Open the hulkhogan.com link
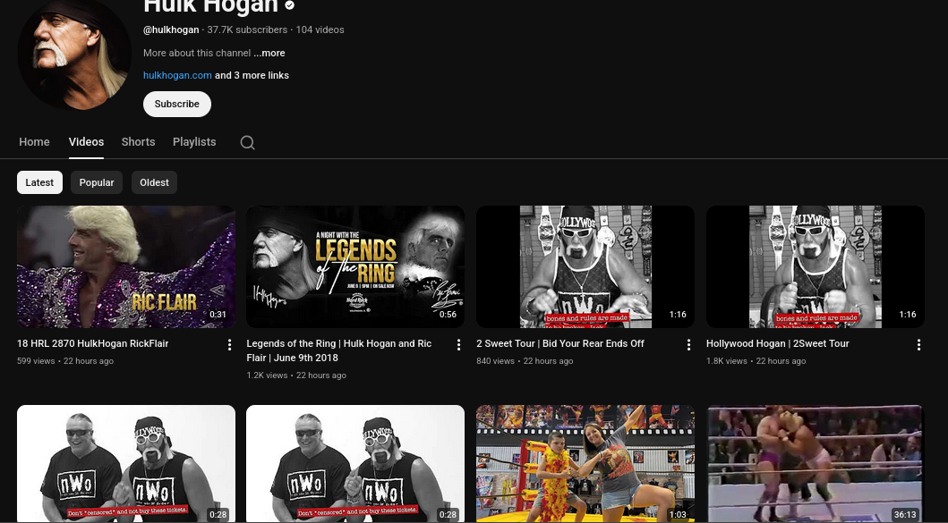This screenshot has width=948, height=523. (177, 75)
